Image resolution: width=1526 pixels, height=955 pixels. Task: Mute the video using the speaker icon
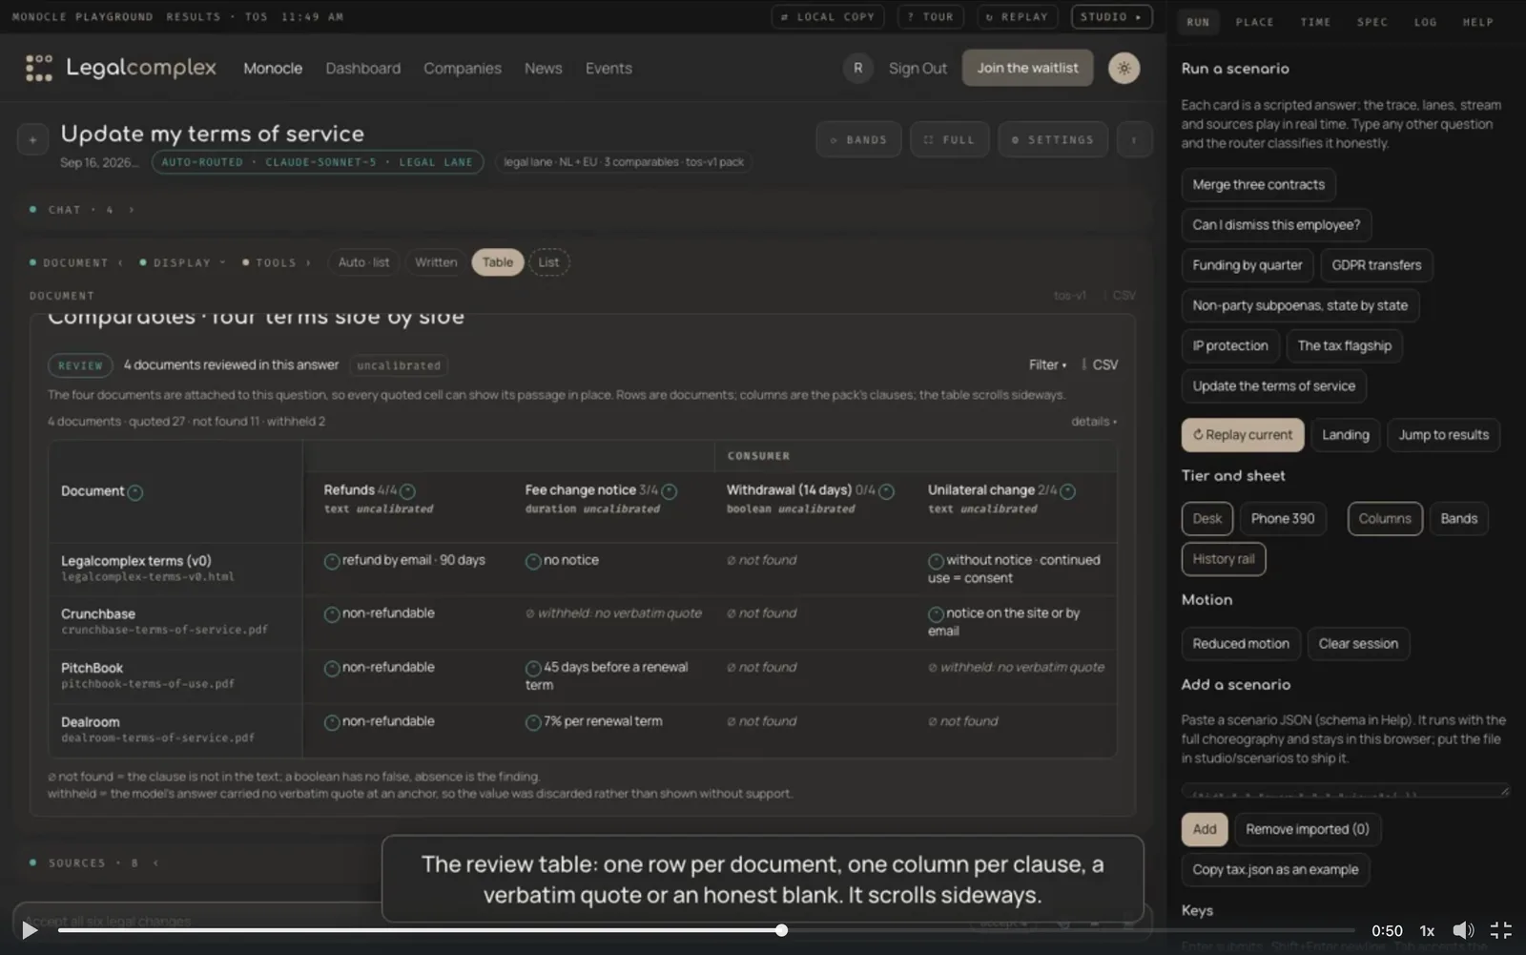pos(1463,930)
